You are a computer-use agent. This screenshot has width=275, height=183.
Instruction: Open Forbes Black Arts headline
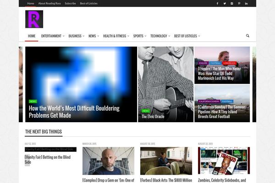[166, 180]
